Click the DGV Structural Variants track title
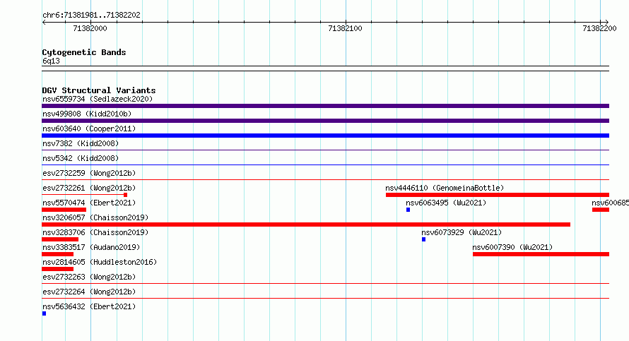This screenshot has width=629, height=341. point(99,90)
